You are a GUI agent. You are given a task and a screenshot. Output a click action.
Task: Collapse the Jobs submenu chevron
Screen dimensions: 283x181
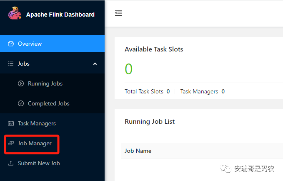95,64
